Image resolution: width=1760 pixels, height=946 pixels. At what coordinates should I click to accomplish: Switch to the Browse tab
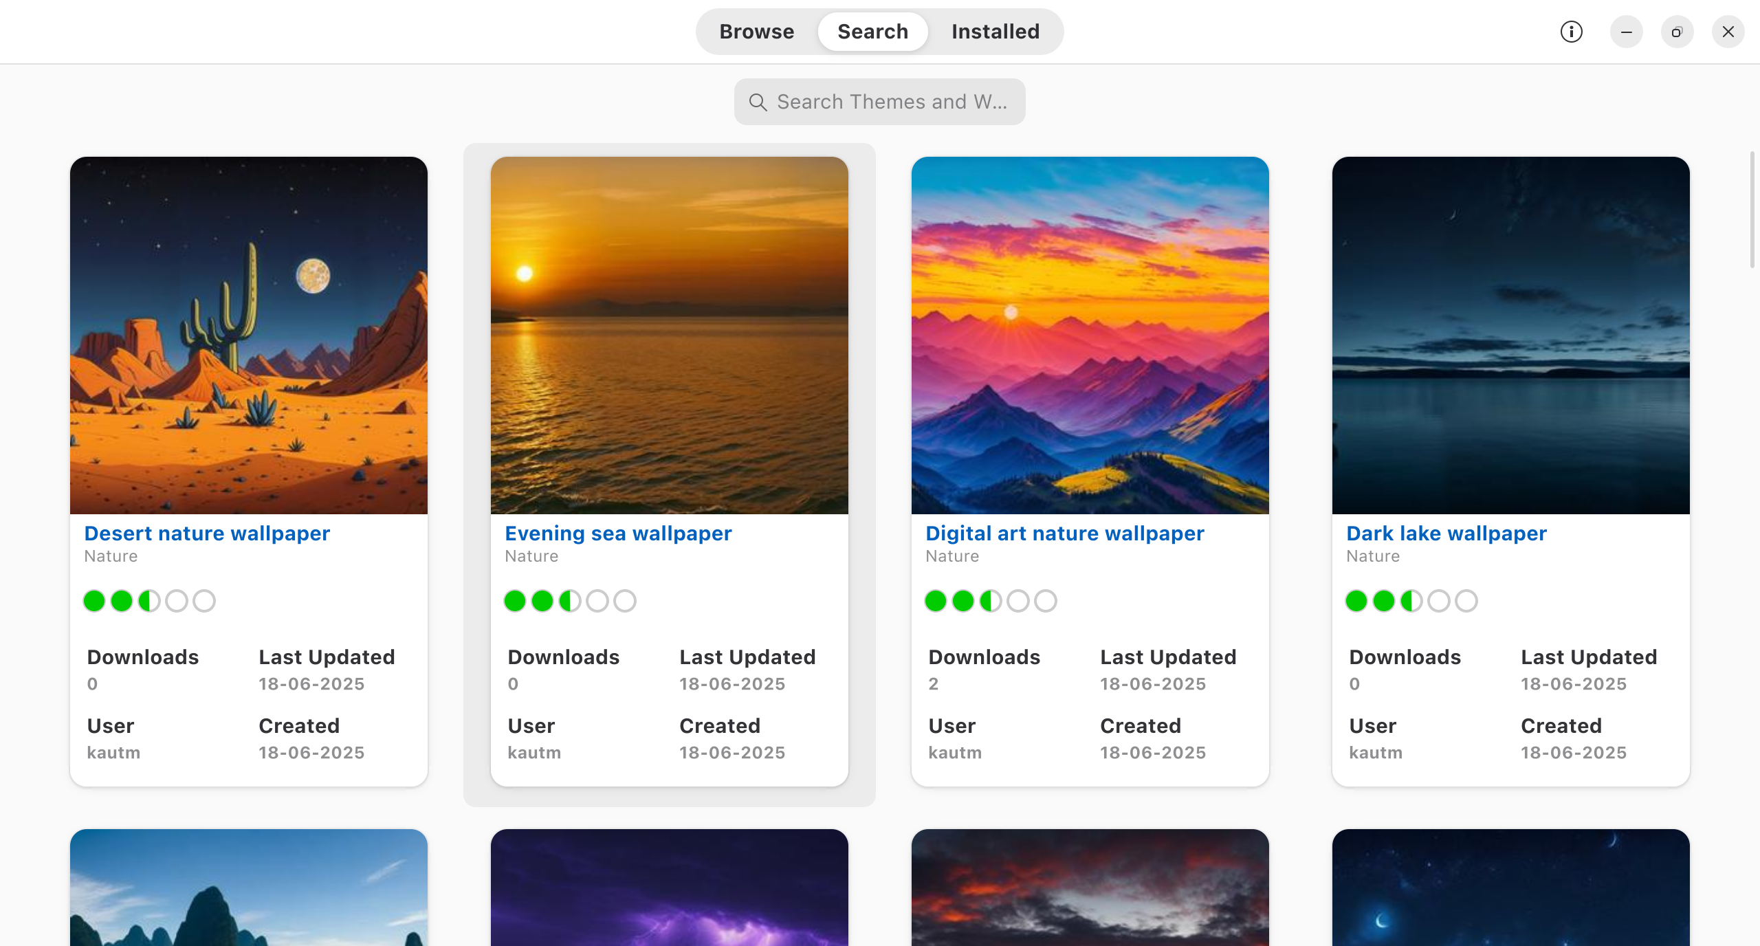point(756,32)
